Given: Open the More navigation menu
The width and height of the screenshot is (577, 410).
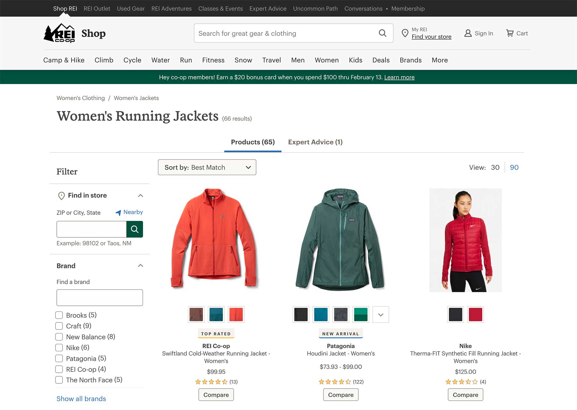Looking at the screenshot, I should 440,60.
